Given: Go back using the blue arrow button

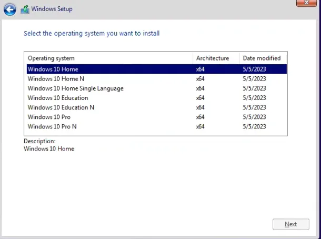Looking at the screenshot, I should pos(9,9).
